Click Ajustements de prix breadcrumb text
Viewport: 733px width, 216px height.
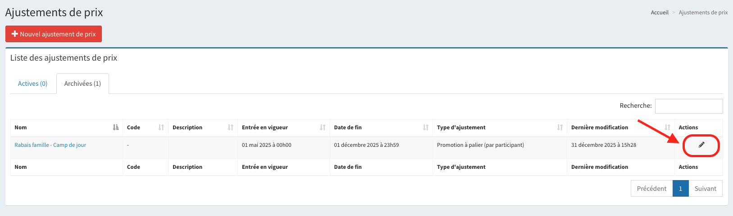(703, 13)
